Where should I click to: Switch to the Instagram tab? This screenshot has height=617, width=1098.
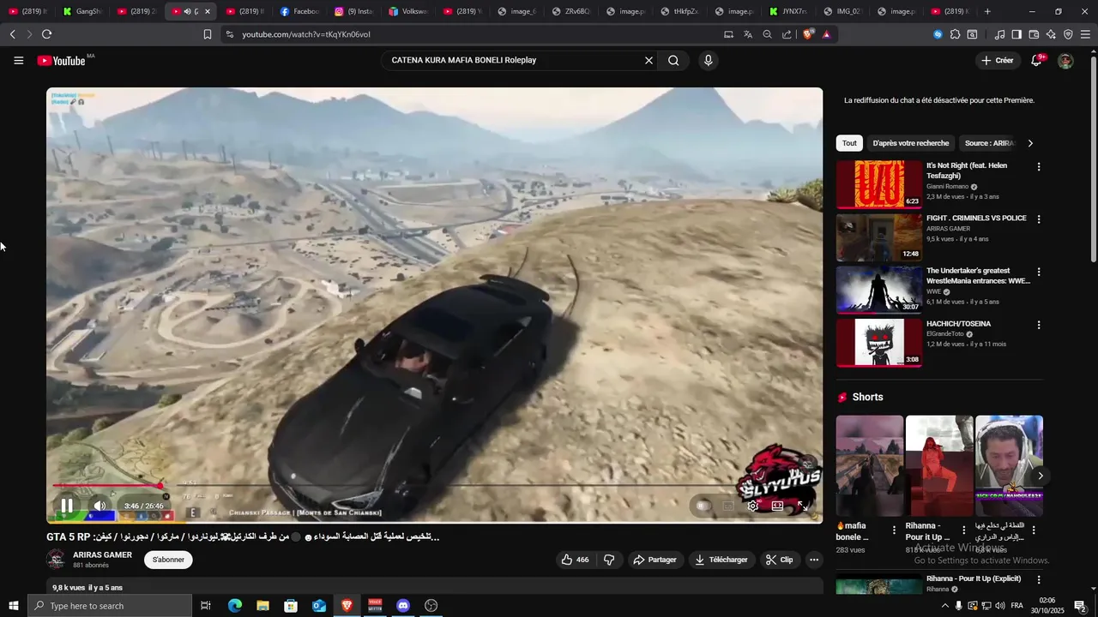(354, 11)
